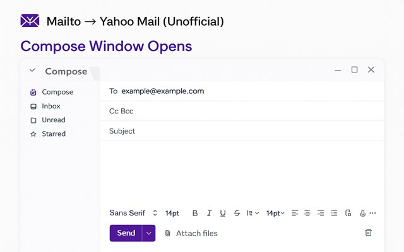
Task: Click the microphone dictation icon
Action: coord(362,214)
